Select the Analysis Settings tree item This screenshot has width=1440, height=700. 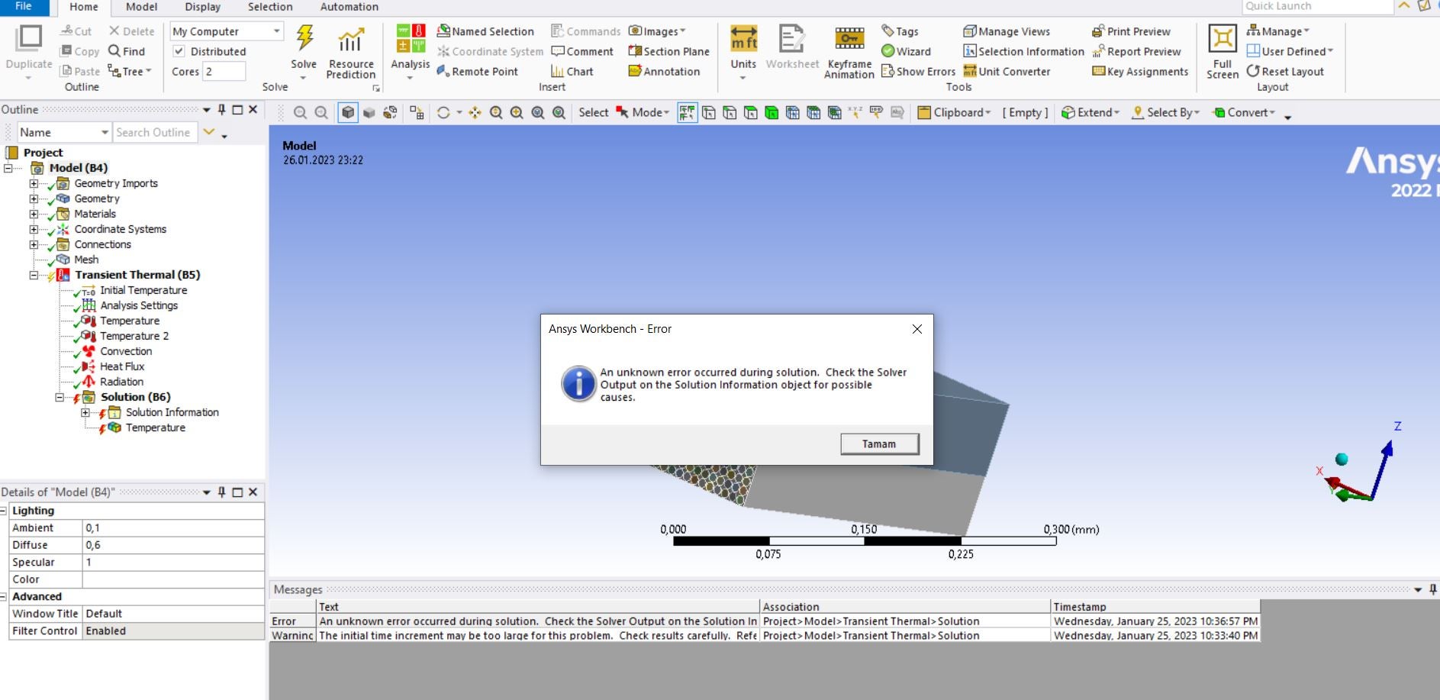139,305
